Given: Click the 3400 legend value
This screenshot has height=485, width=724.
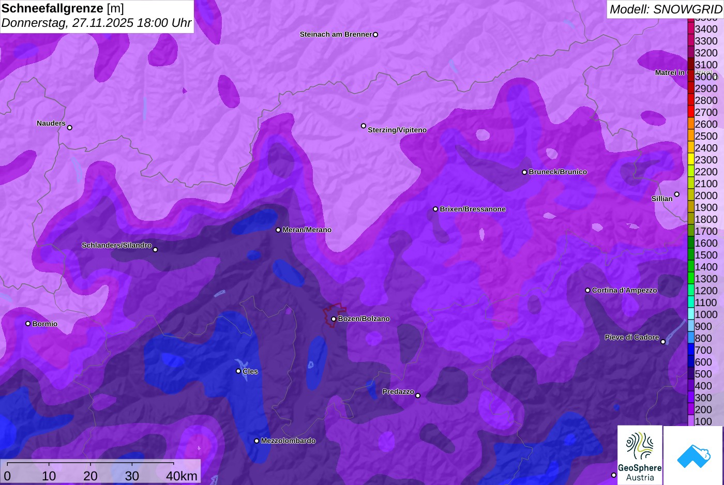Looking at the screenshot, I should pos(706,29).
